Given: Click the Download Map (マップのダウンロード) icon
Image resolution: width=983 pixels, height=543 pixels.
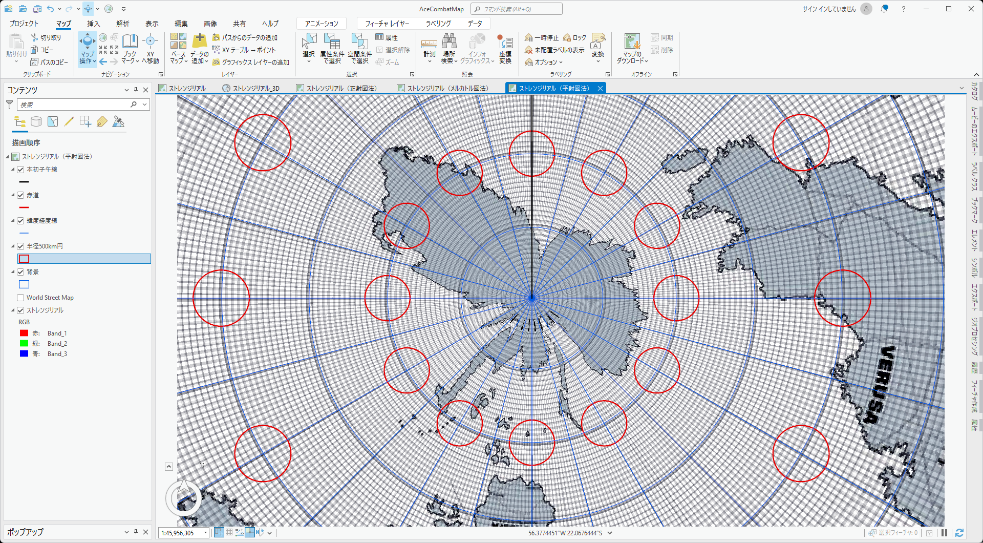Looking at the screenshot, I should (x=632, y=41).
